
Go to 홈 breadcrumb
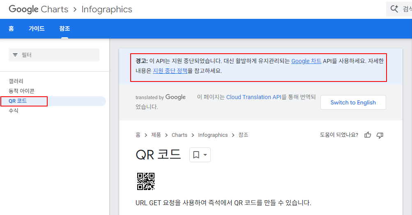point(138,135)
